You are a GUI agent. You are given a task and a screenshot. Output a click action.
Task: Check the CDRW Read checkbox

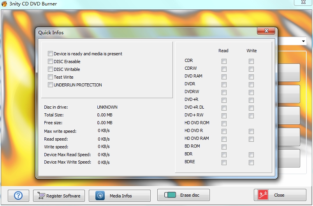[x=224, y=69]
